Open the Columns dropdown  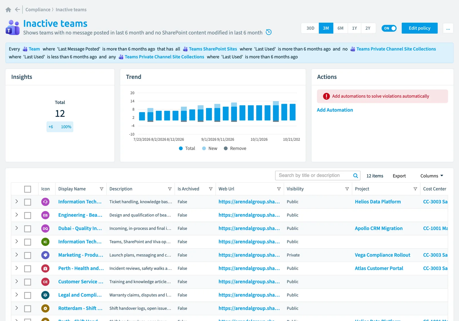click(432, 176)
